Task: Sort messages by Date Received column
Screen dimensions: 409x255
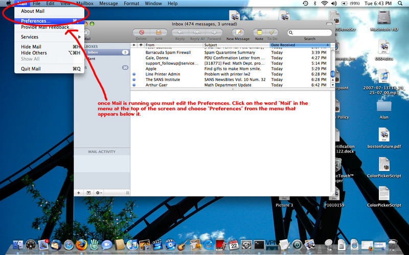Action: click(299, 45)
